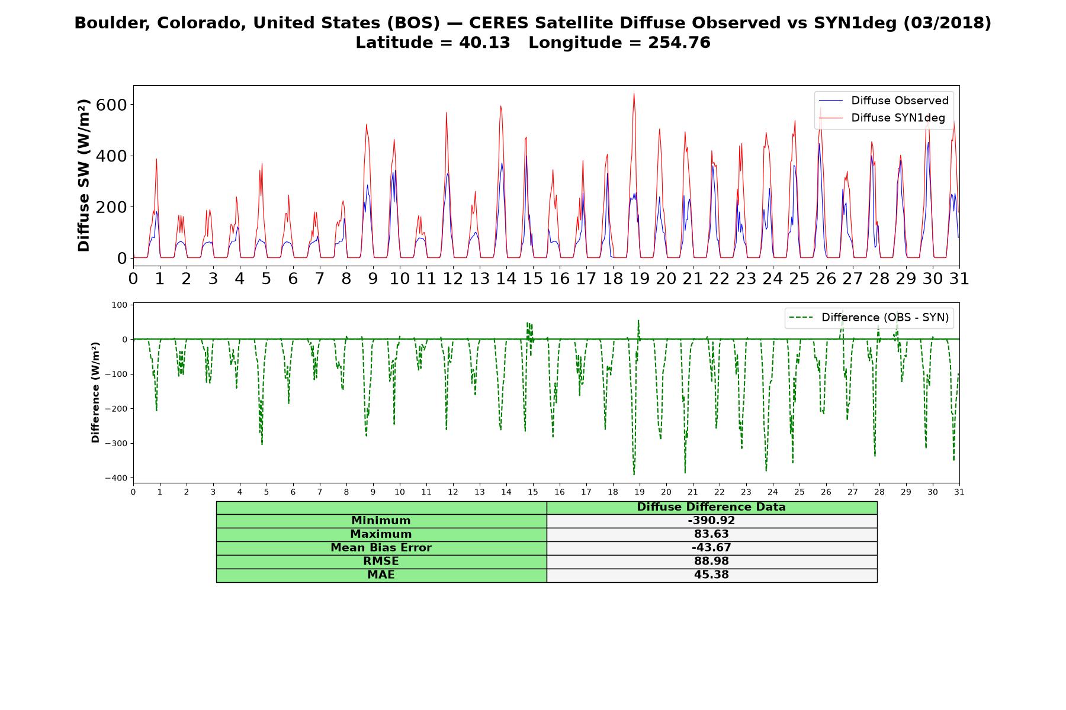This screenshot has width=1066, height=710.
Task: Click the minimum value -390.92 cell
Action: tap(711, 521)
